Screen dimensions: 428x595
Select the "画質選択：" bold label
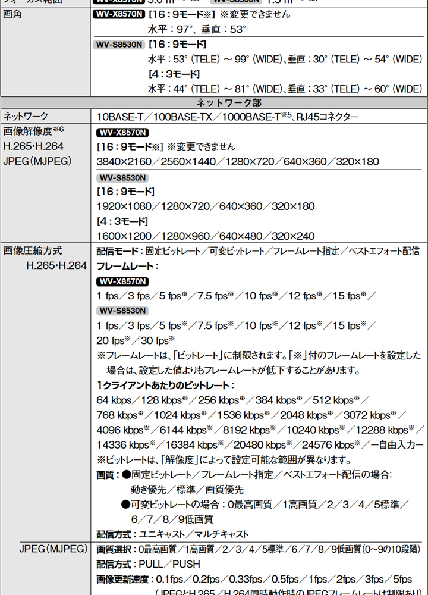coord(117,549)
